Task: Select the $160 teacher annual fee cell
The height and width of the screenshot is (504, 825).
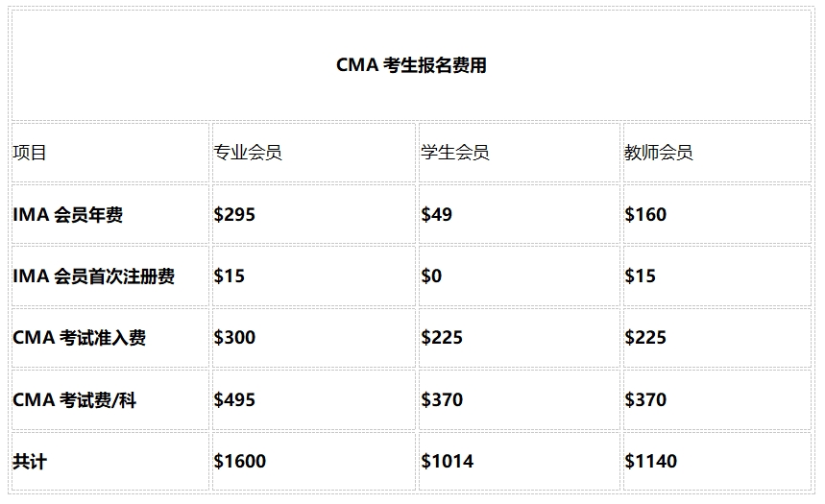Action: tap(645, 214)
